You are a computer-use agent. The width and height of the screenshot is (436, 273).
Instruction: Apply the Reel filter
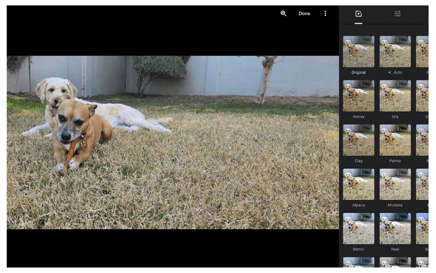395,228
